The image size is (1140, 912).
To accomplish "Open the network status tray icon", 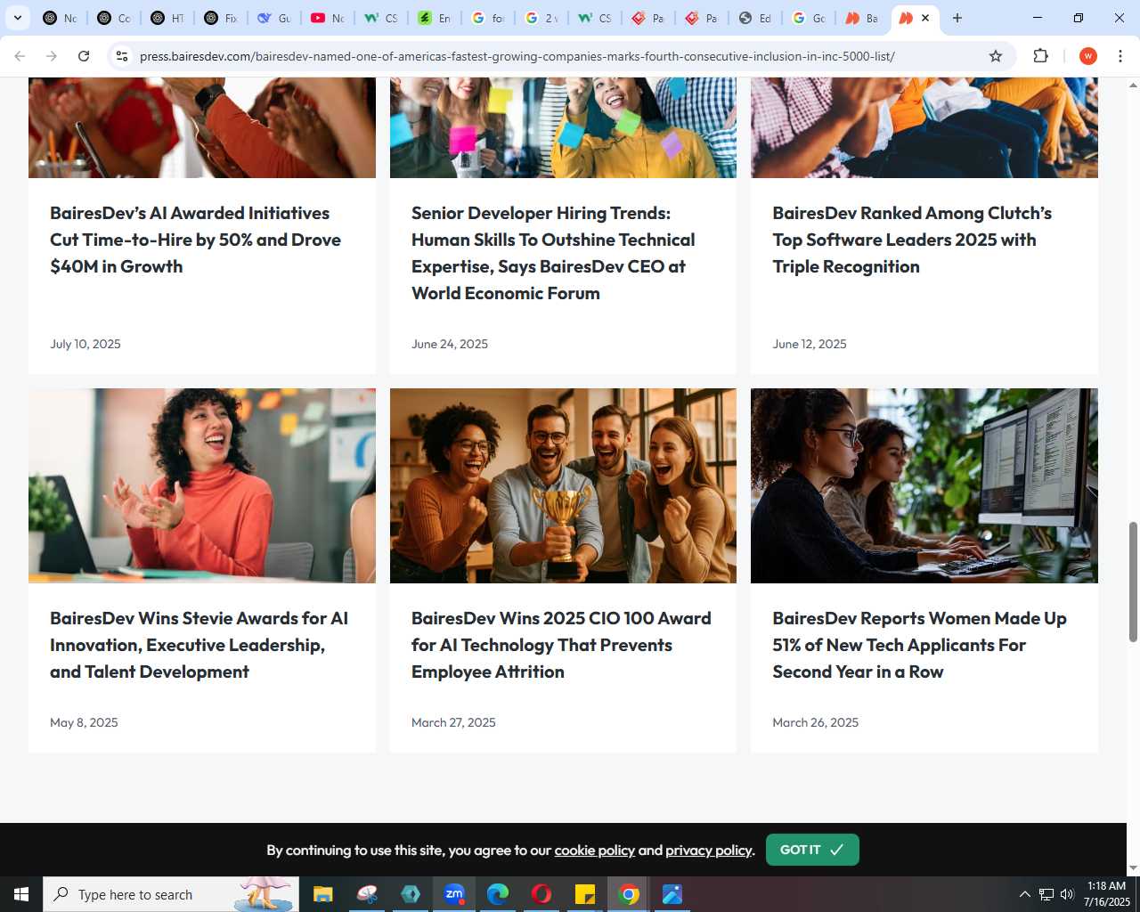I will point(1046,894).
